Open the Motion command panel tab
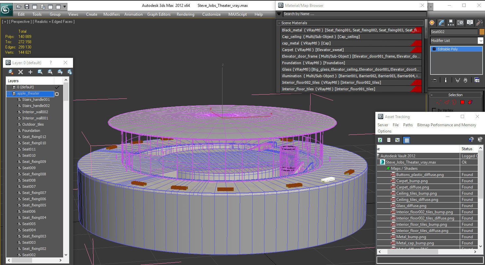 pos(460,23)
